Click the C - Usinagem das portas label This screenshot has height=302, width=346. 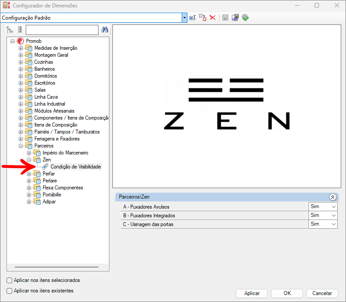tap(148, 224)
